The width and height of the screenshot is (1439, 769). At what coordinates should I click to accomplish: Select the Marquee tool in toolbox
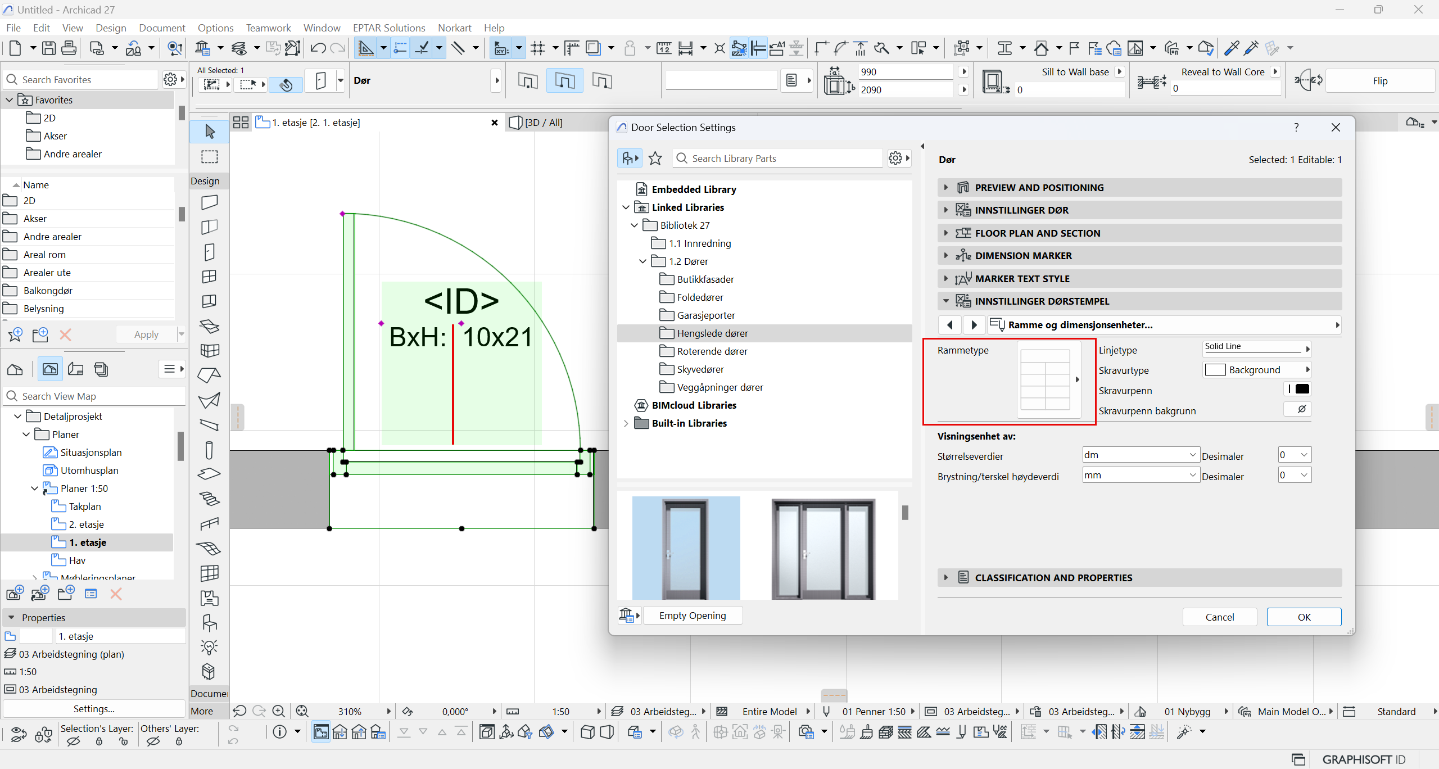tap(210, 157)
